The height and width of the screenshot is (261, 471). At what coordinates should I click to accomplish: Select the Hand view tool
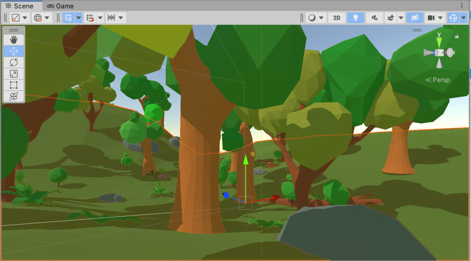pos(14,40)
